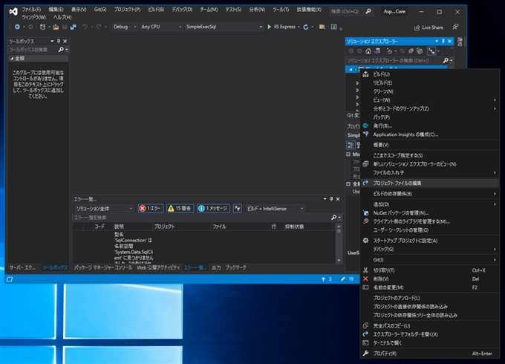Click the Solution Explorer search magnifier icon
Image resolution: width=505 pixels, height=364 pixels.
[x=446, y=61]
